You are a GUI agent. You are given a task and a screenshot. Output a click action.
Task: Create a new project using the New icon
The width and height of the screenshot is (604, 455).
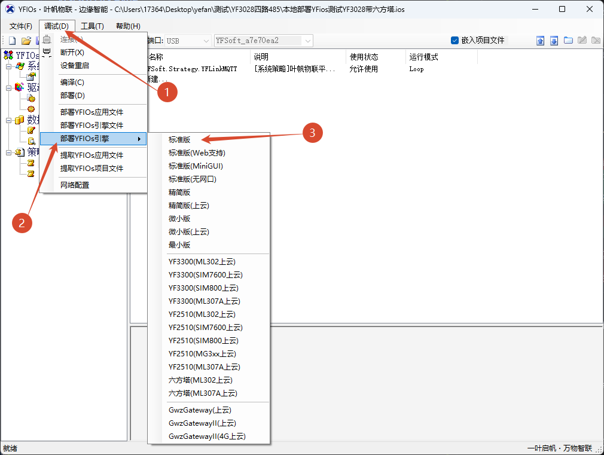click(x=11, y=40)
